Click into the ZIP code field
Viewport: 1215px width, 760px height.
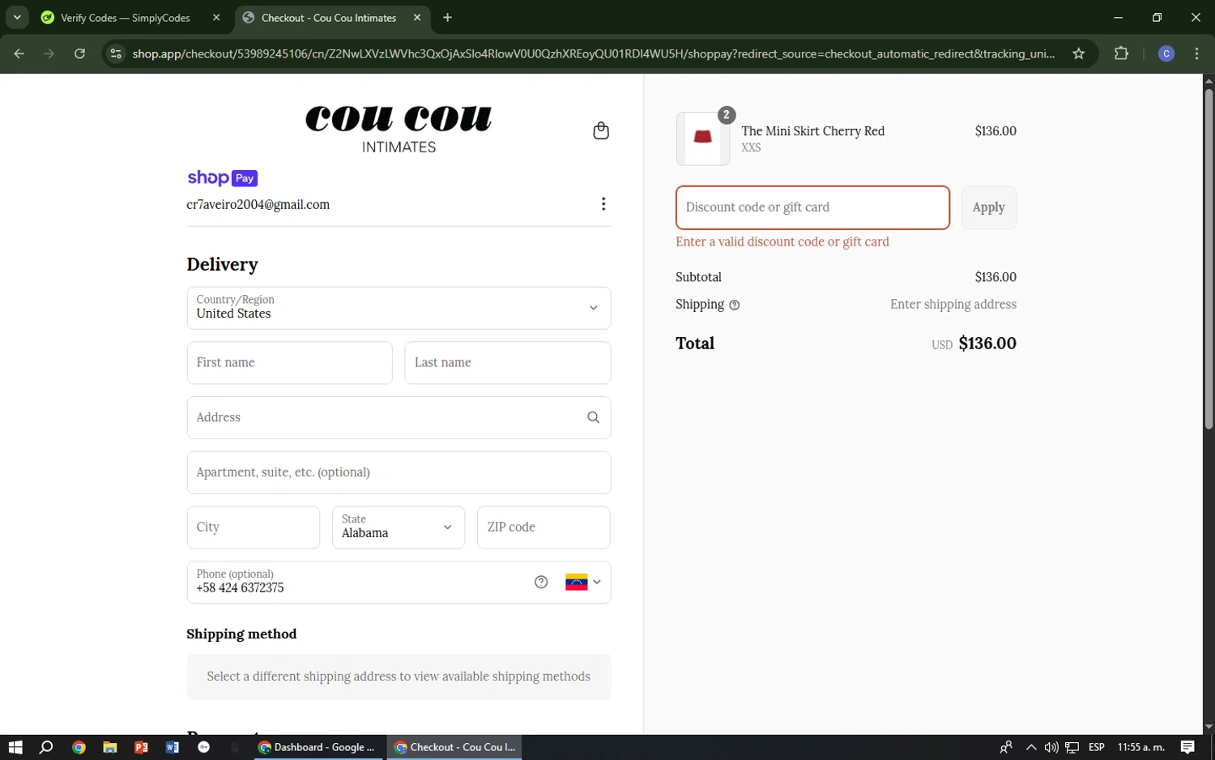(x=544, y=527)
